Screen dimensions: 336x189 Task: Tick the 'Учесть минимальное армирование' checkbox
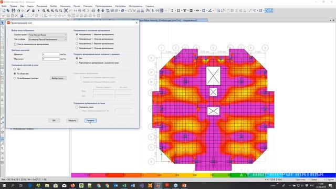coord(15,44)
